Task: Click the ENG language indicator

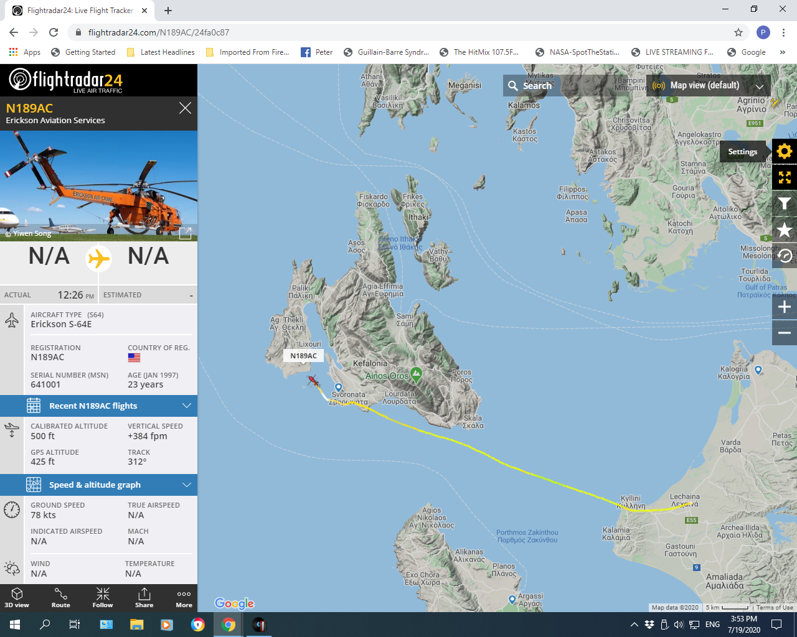Action: [x=712, y=625]
